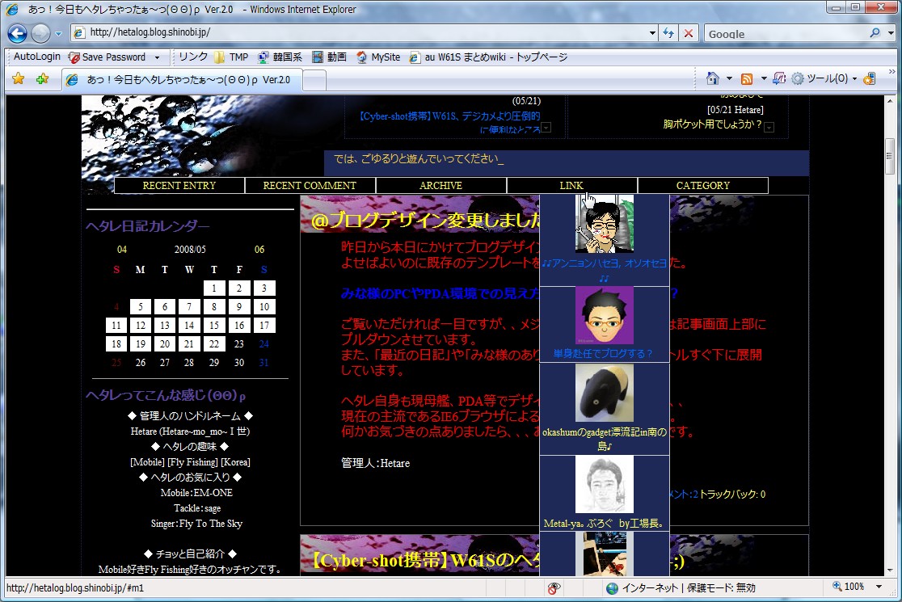Go back with the browser Back arrow

pyautogui.click(x=17, y=33)
